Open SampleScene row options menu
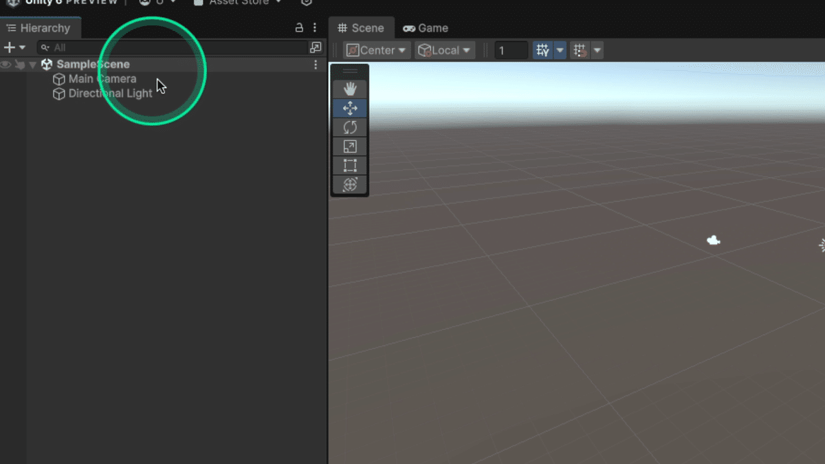The height and width of the screenshot is (464, 825). click(316, 65)
